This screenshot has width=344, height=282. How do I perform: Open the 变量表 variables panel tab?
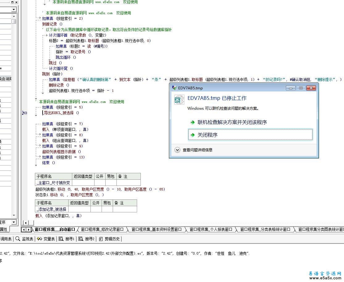click(46, 239)
